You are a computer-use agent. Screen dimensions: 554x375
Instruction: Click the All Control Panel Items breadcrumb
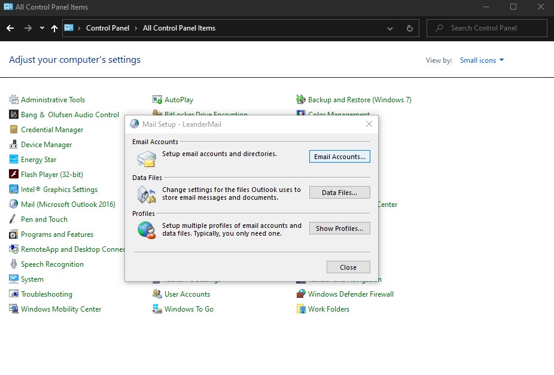click(179, 28)
